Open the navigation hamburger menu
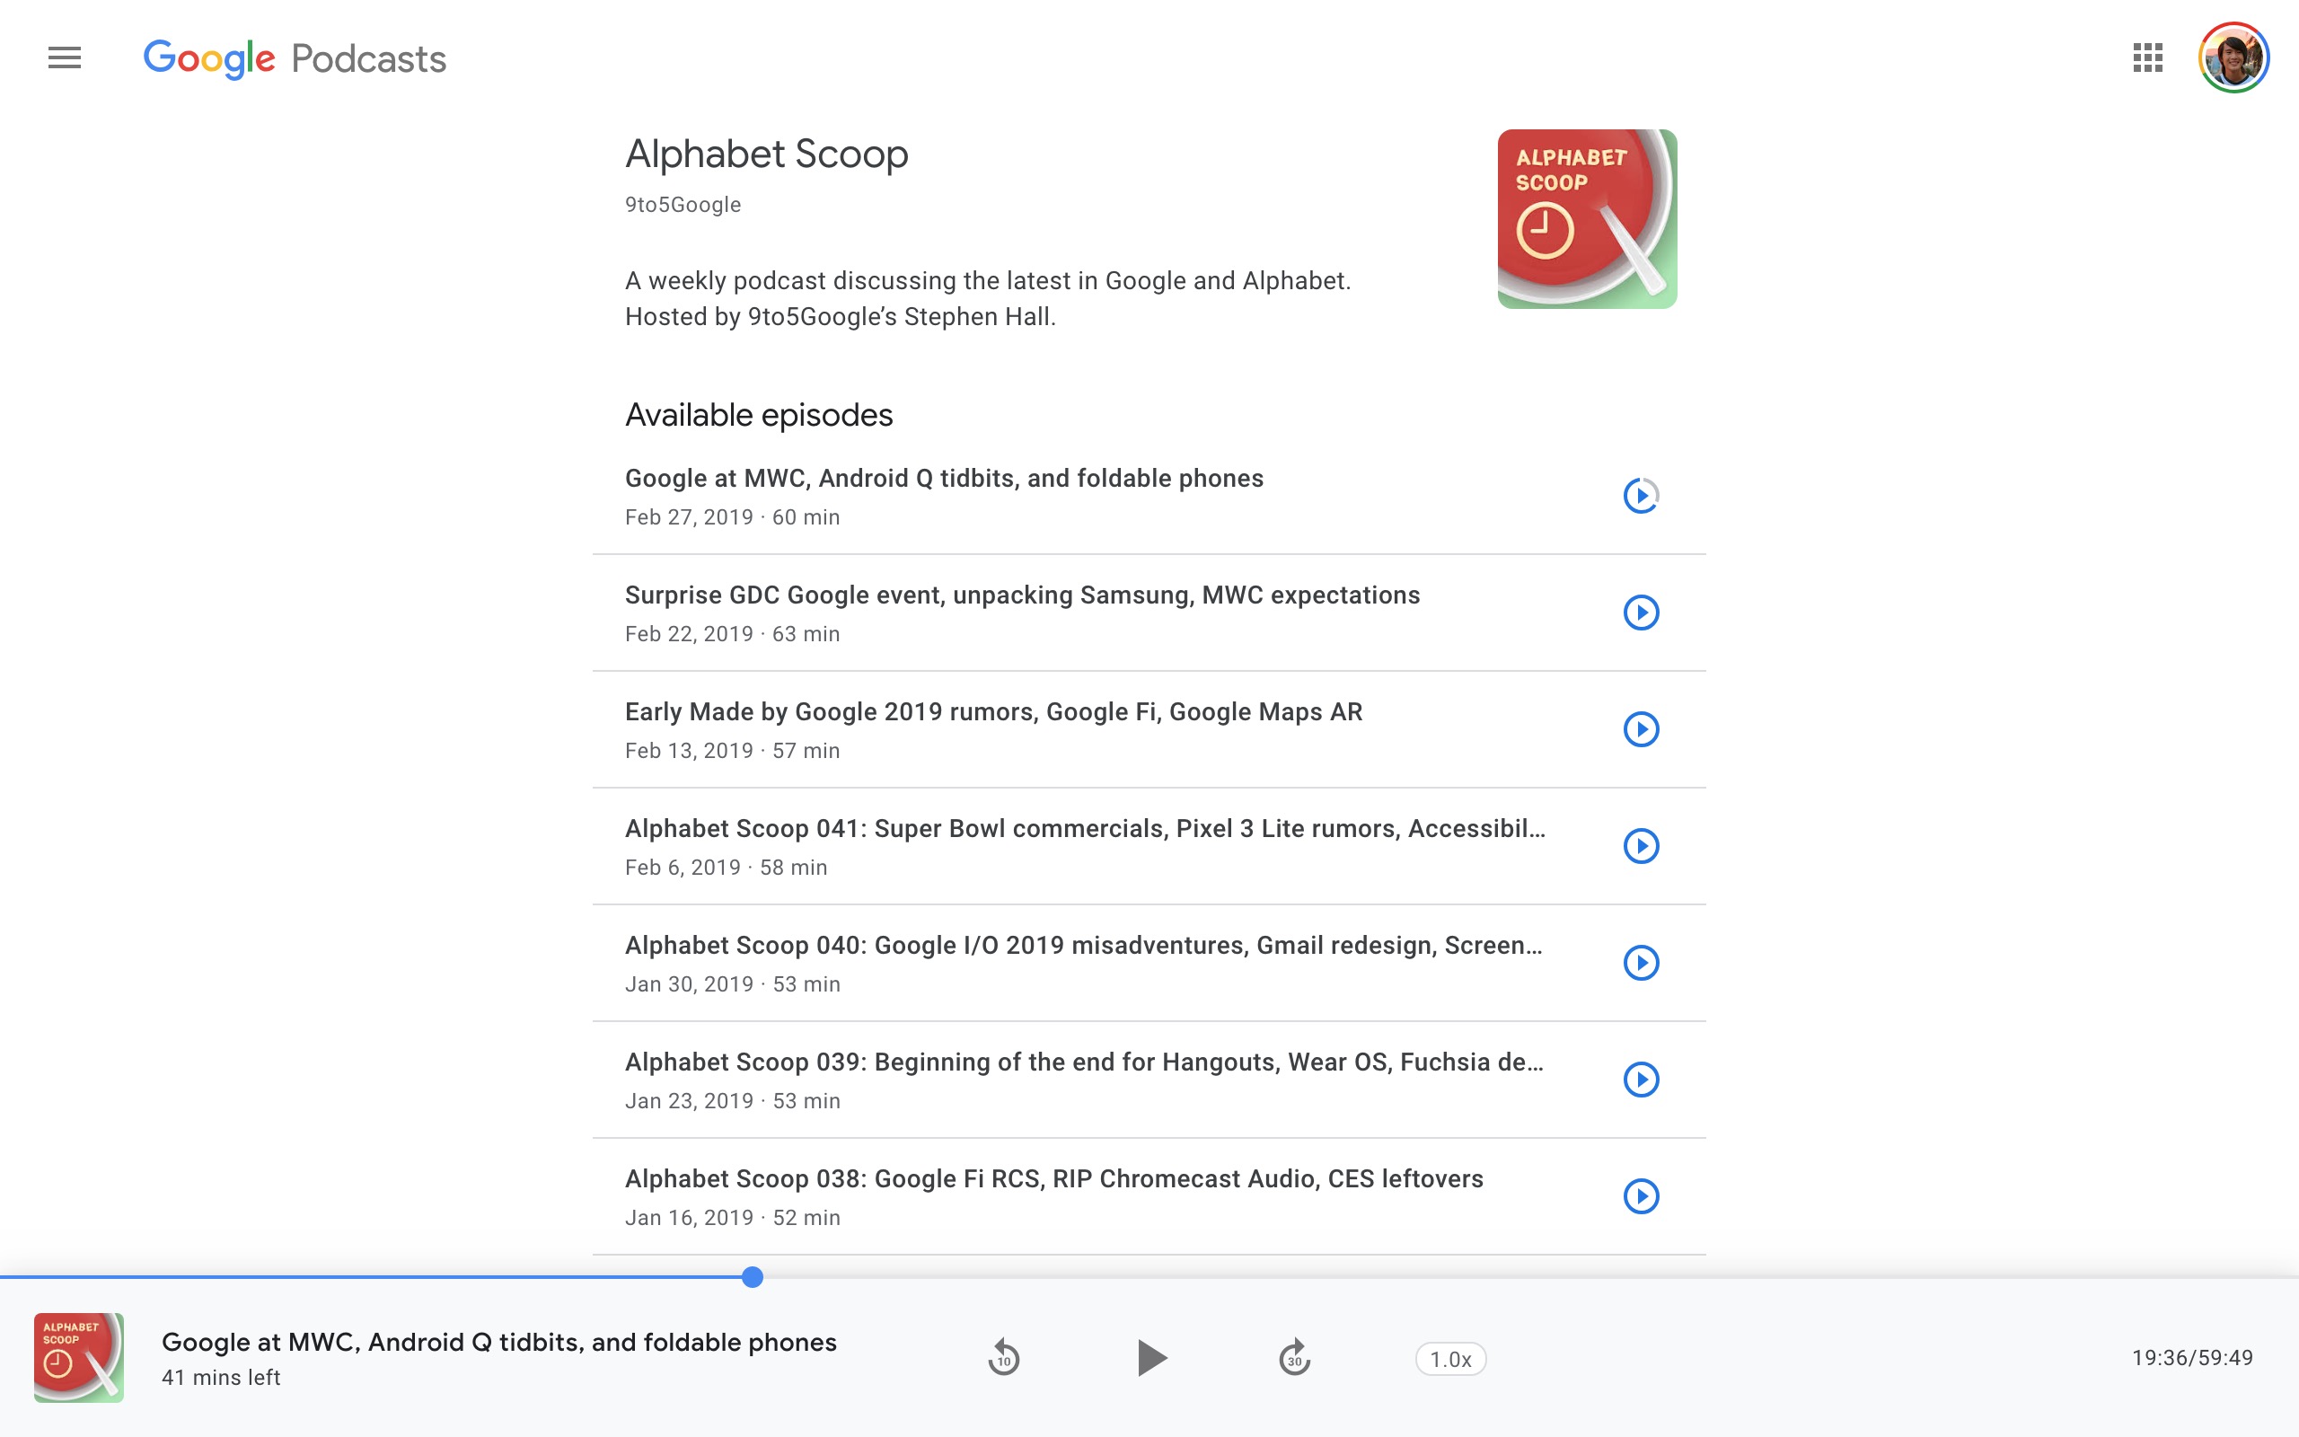 (63, 58)
